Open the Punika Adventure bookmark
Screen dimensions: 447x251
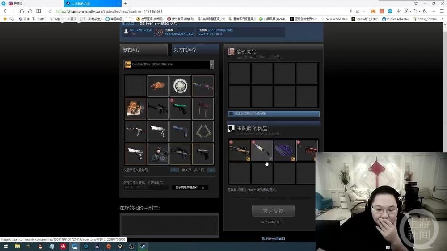point(396,19)
